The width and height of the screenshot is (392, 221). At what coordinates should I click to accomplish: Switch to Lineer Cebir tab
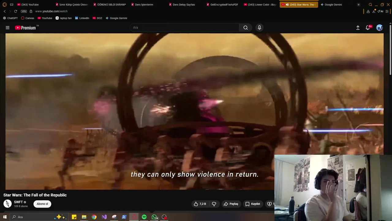click(261, 5)
